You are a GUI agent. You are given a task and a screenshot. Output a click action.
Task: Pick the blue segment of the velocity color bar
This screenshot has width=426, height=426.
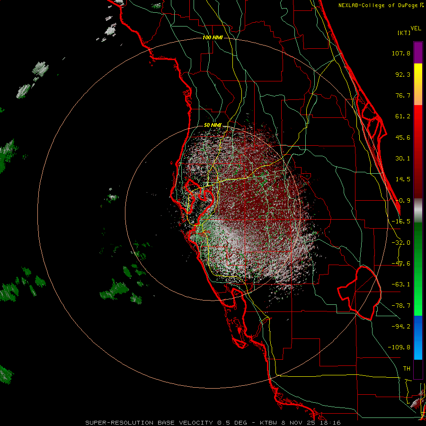tap(418, 337)
